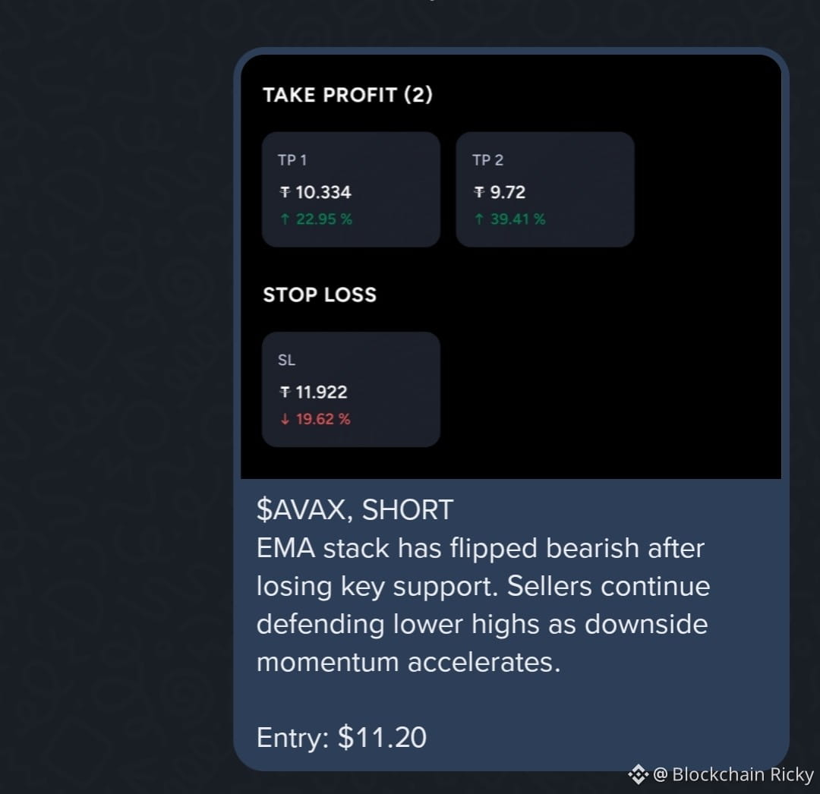Click the TAKE PROFIT (2) heading
820x794 pixels.
[x=348, y=95]
